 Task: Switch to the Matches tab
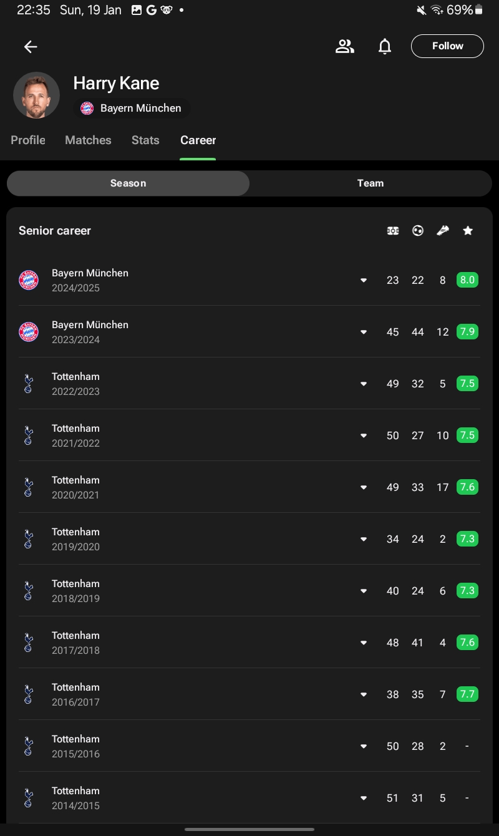[88, 140]
